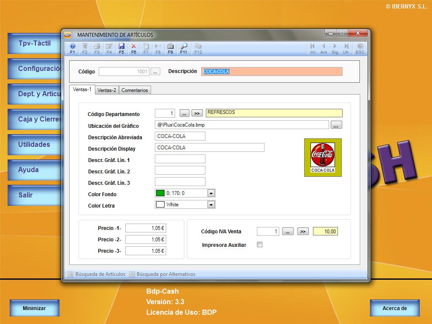Save the article with F5 icon
Screen dimensions: 432x324
point(121,48)
